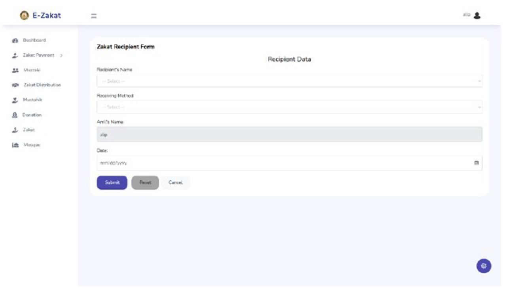Open the user profile icon for alip
Image resolution: width=509 pixels, height=293 pixels.
[x=477, y=15]
